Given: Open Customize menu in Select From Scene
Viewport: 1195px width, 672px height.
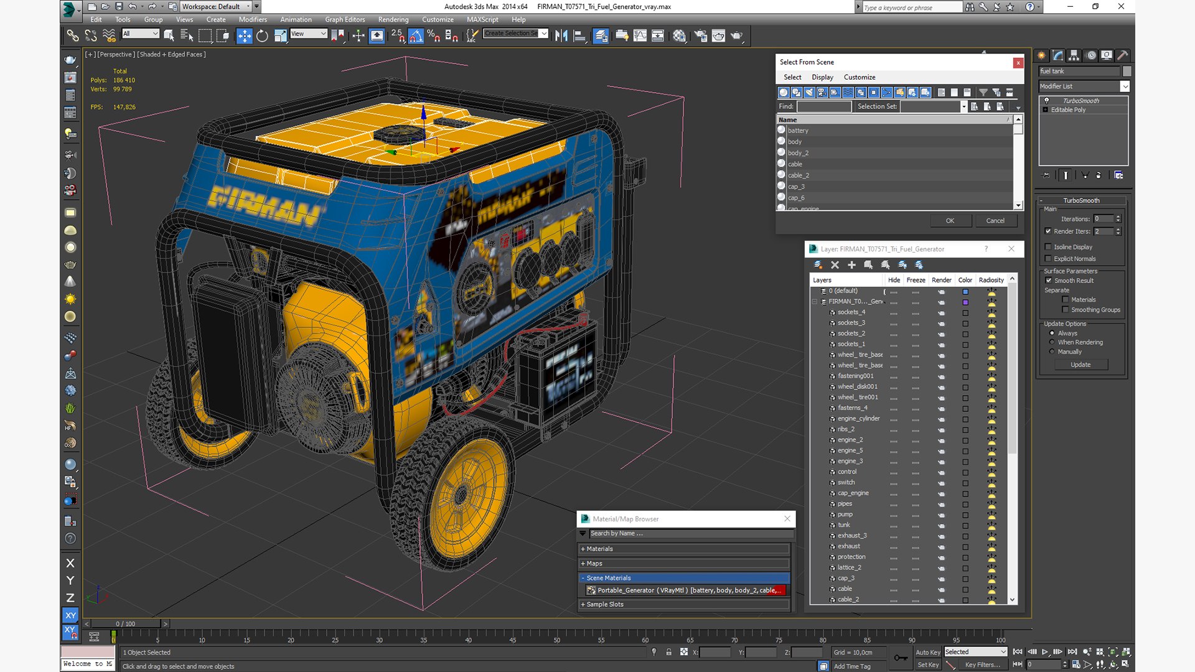Looking at the screenshot, I should click(860, 77).
